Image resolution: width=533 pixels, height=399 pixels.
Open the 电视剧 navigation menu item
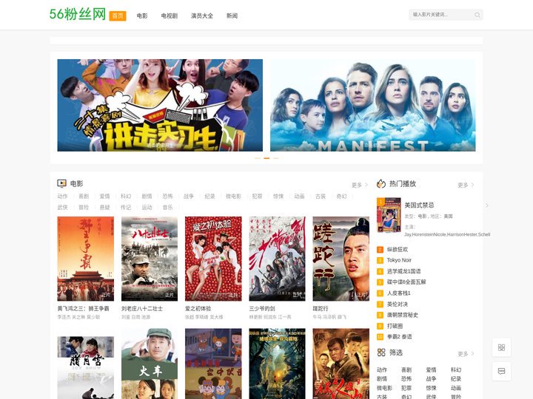tap(170, 16)
